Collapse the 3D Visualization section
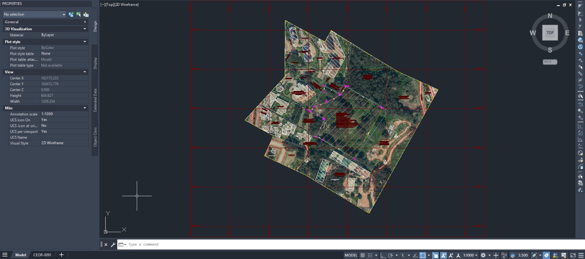585x259 pixels. [x=85, y=29]
